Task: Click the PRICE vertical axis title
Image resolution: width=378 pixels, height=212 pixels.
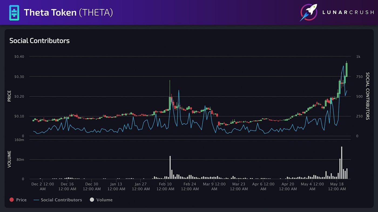Action: pyautogui.click(x=9, y=96)
